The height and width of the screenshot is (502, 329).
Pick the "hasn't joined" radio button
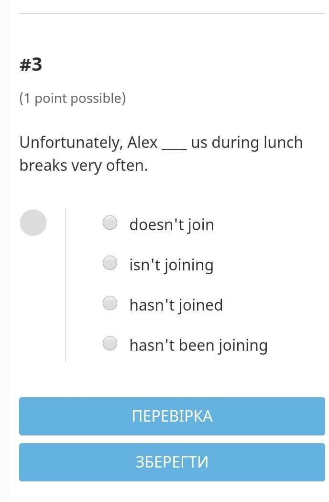pos(110,303)
